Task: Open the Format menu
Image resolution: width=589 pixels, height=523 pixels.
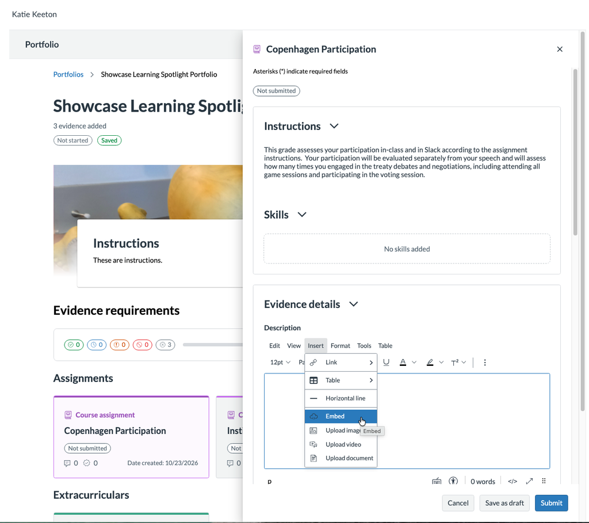Action: pyautogui.click(x=341, y=346)
